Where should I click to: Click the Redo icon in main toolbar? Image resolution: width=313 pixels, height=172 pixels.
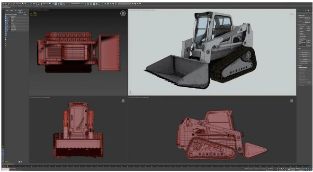click(6, 4)
